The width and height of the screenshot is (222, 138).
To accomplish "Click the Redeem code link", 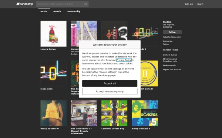I will (169, 66).
